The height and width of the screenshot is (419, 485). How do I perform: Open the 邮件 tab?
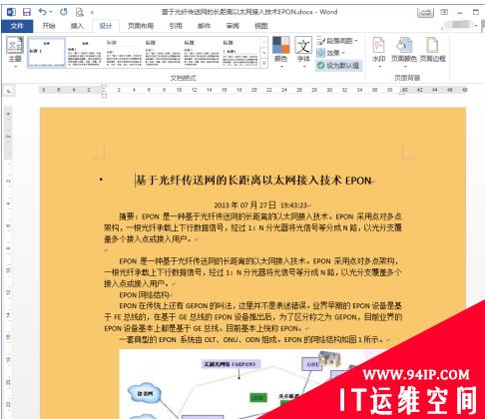point(204,26)
